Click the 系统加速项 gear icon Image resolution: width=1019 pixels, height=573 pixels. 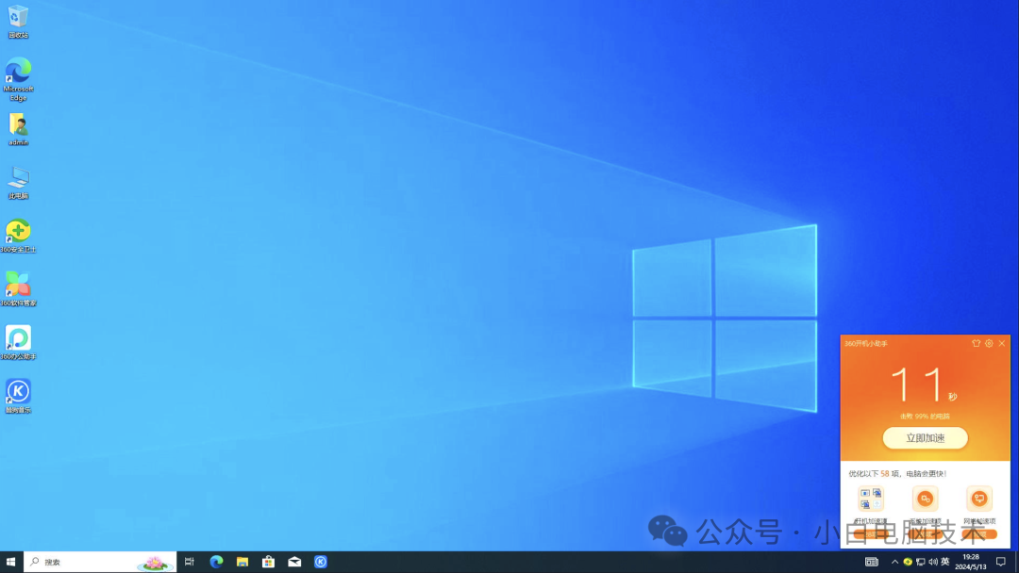926,499
